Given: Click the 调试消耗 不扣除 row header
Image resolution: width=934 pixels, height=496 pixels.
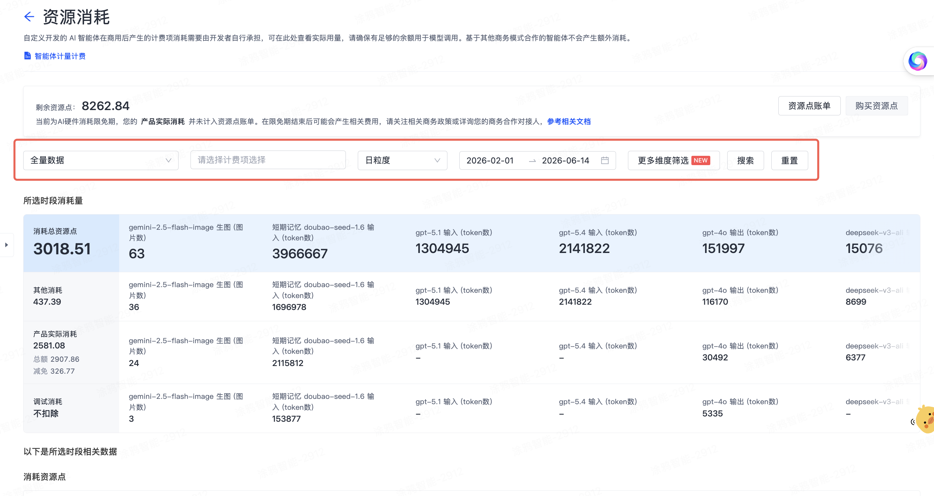Looking at the screenshot, I should 71,408.
